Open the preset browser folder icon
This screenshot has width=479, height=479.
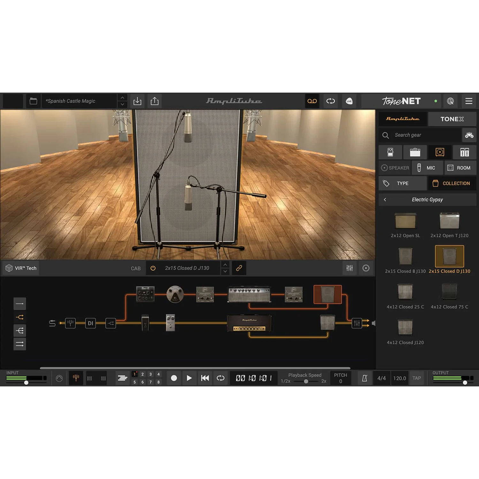click(33, 101)
